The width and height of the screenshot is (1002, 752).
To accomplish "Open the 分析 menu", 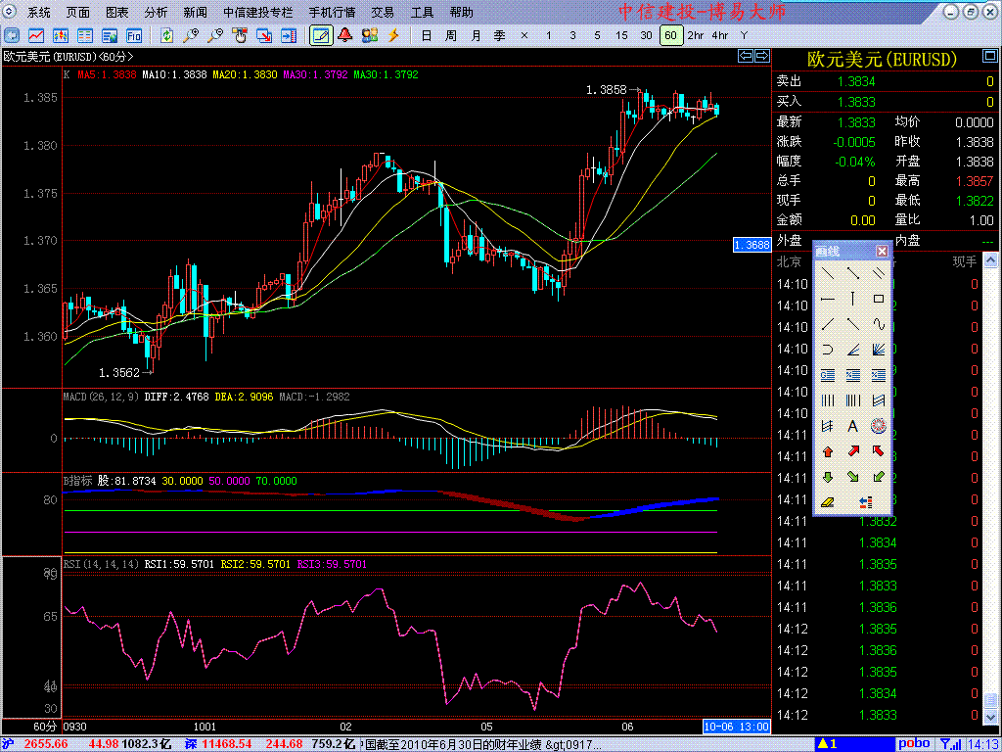I will coord(156,12).
